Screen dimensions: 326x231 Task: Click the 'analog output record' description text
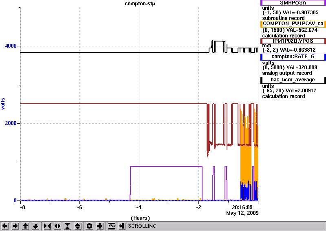coord(287,73)
